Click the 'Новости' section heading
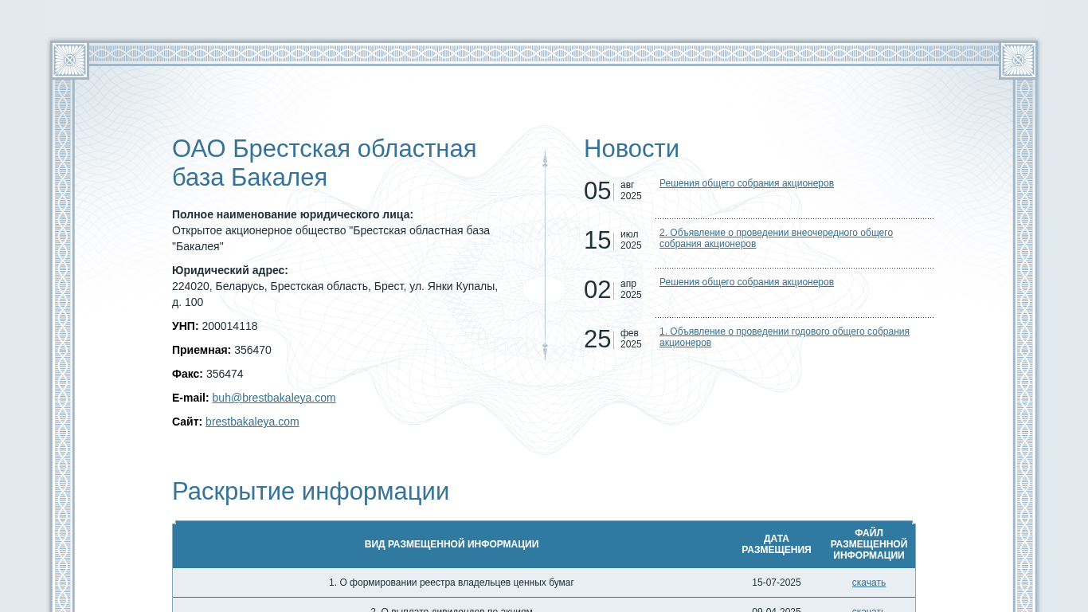1088x612 pixels. point(631,149)
